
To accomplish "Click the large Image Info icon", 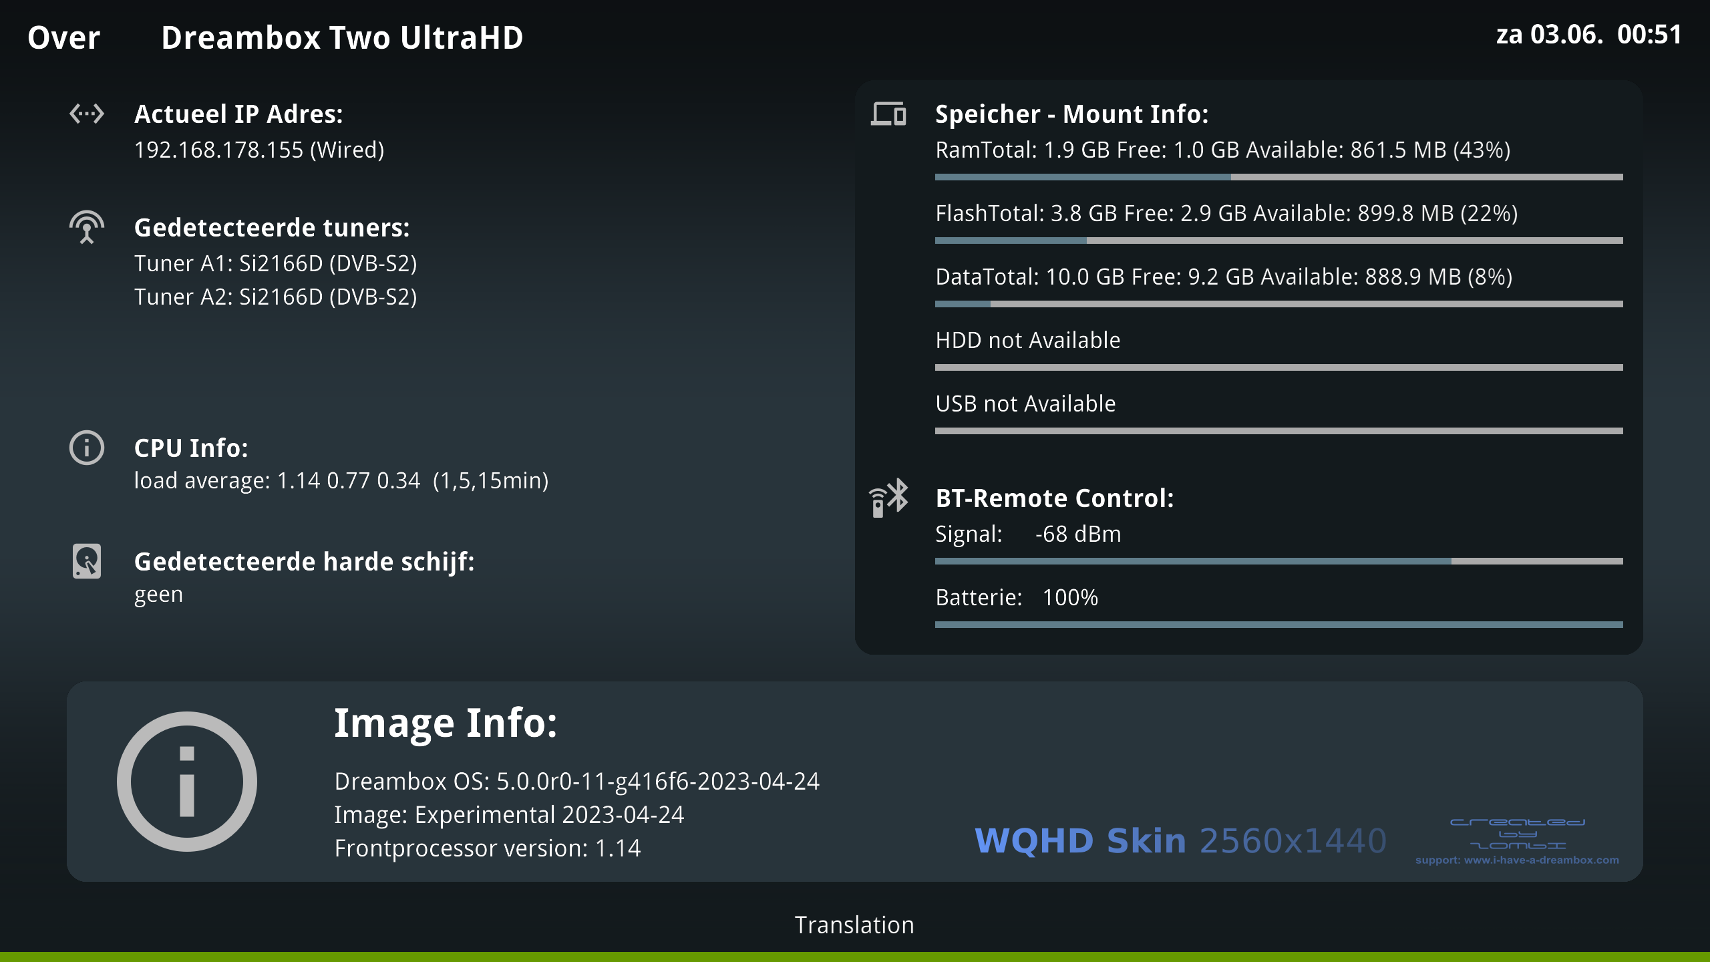I will [x=187, y=782].
